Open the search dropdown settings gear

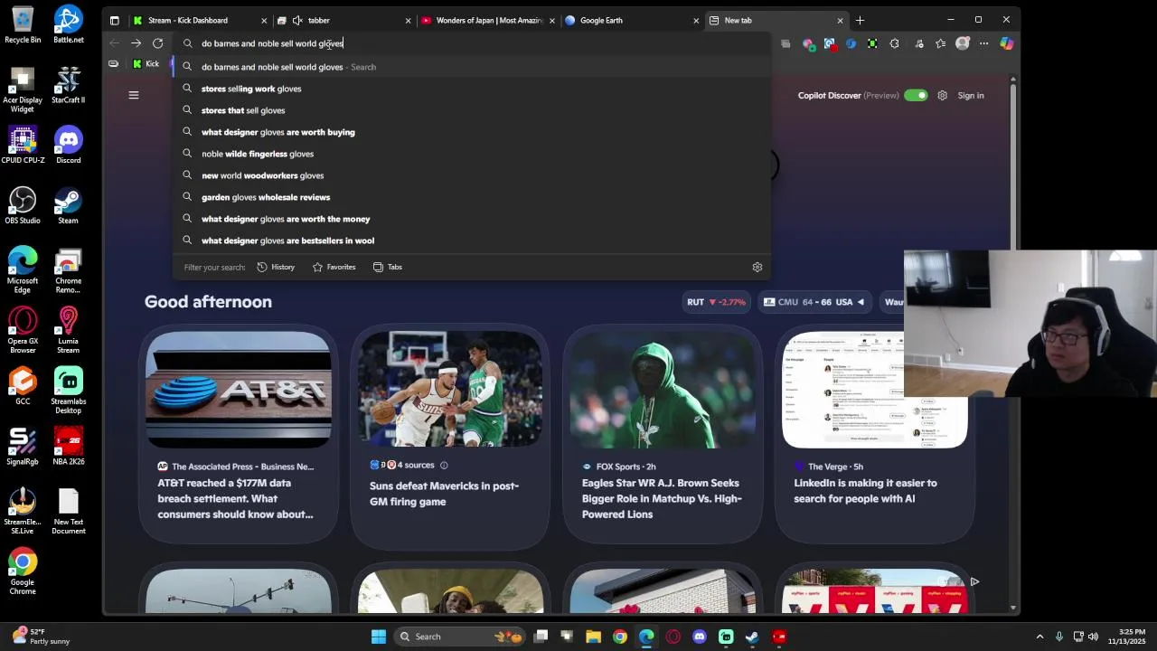(x=757, y=267)
